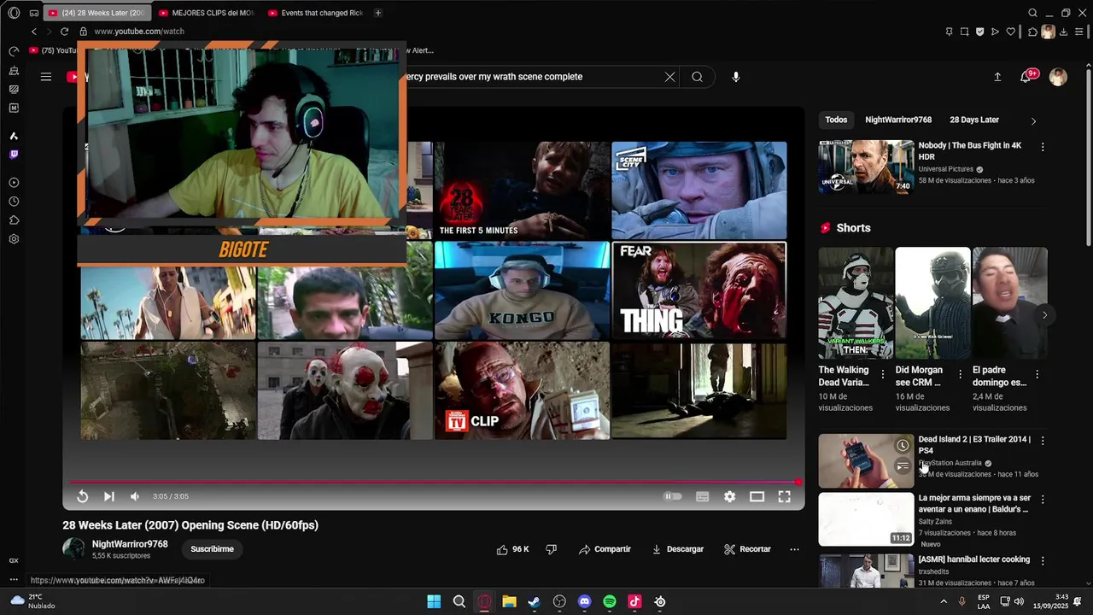Click the video progress bar
Screen dimensions: 1093x615
434,483
